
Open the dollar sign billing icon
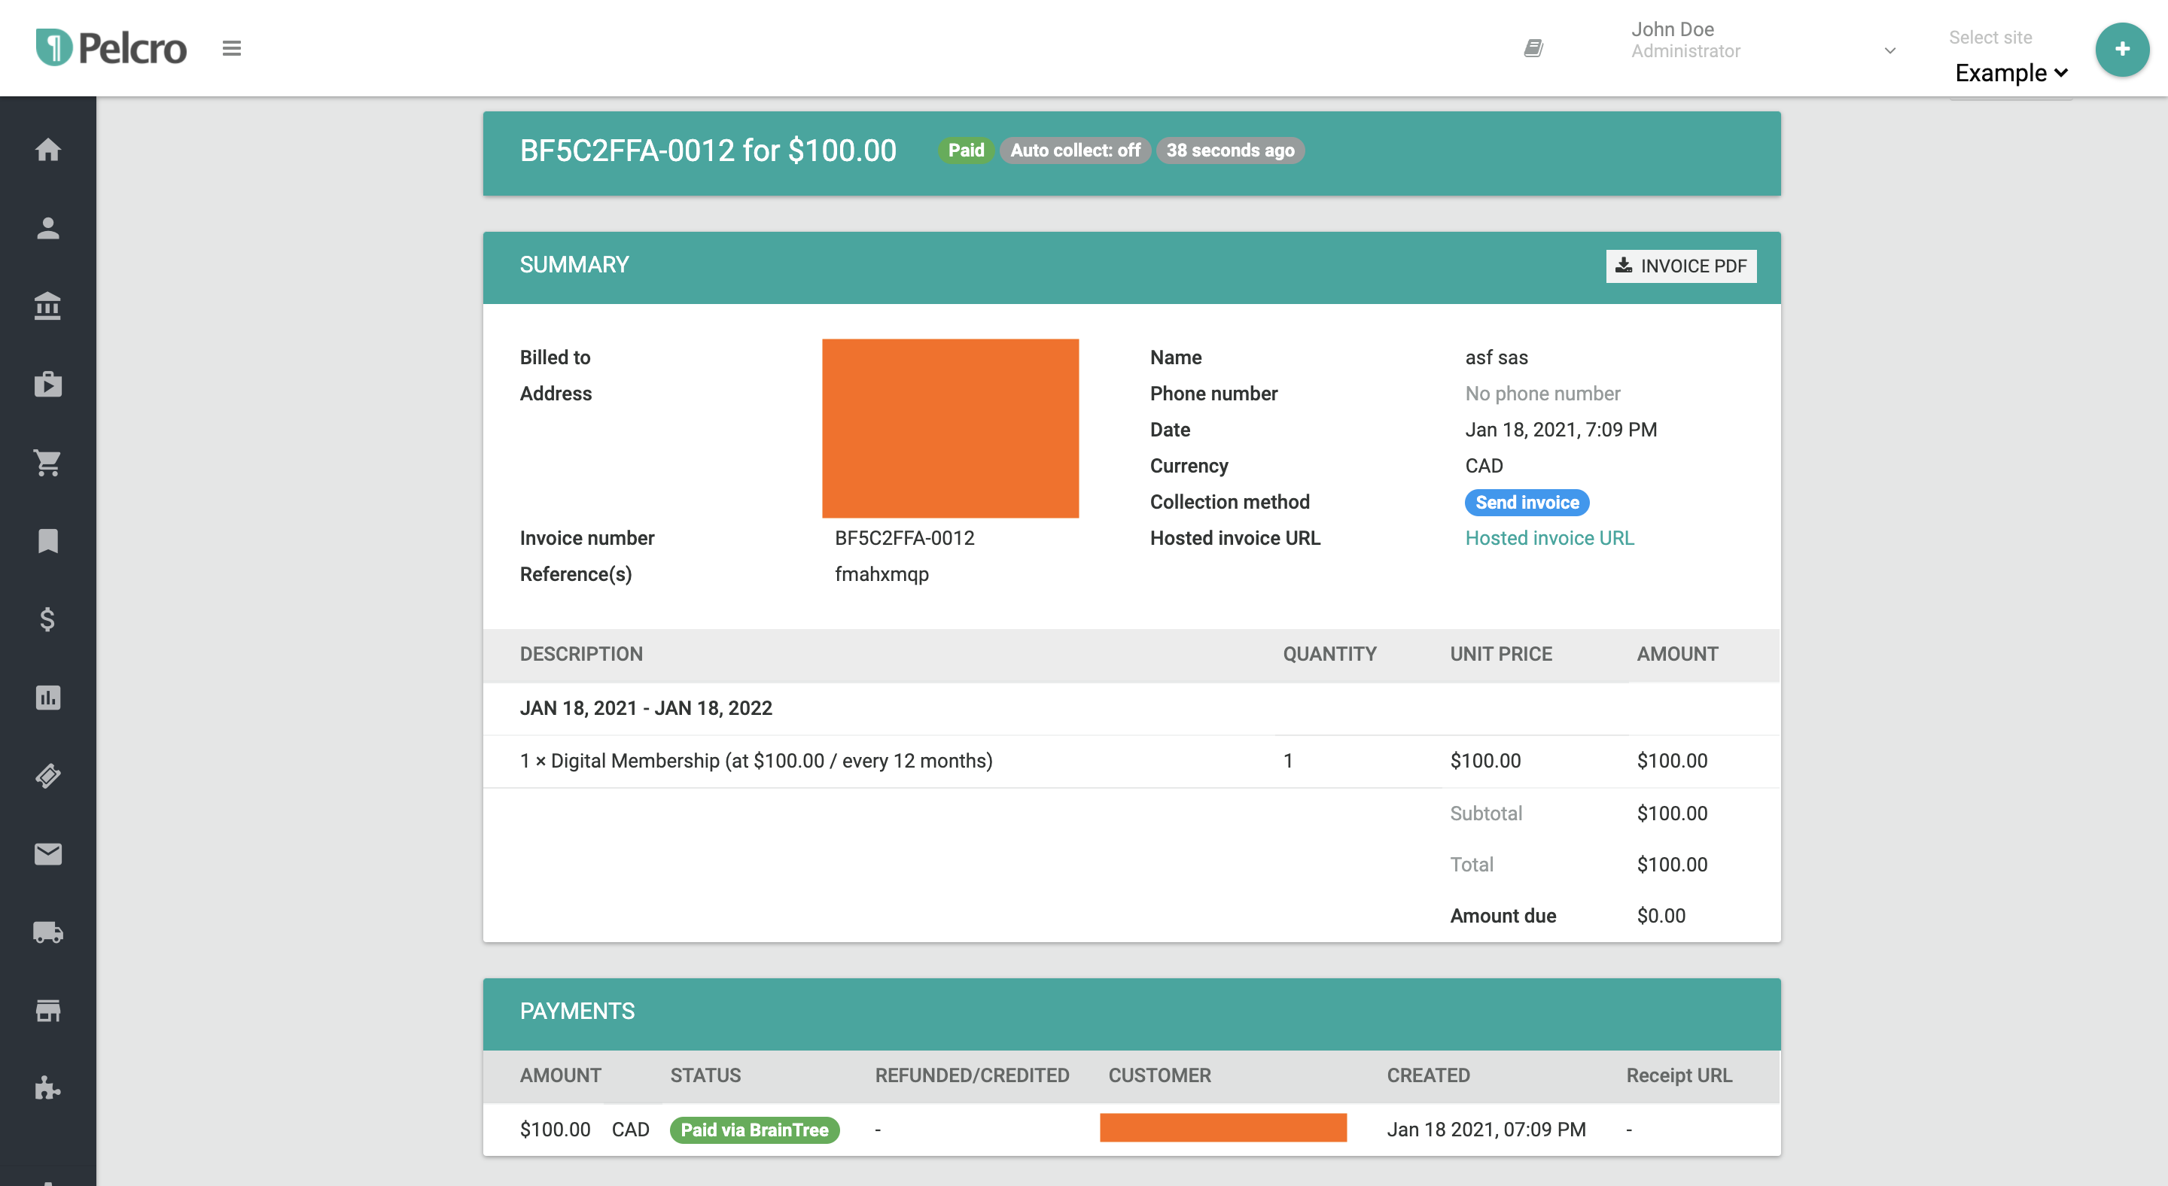coord(48,619)
